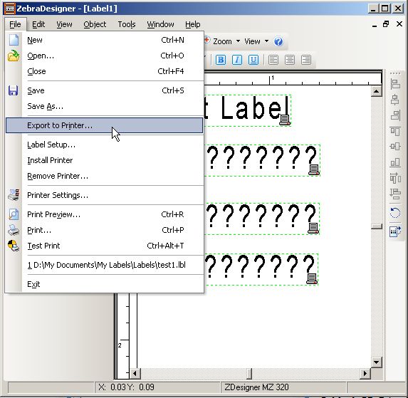
Task: Open Help via blue question mark icon
Action: [278, 41]
